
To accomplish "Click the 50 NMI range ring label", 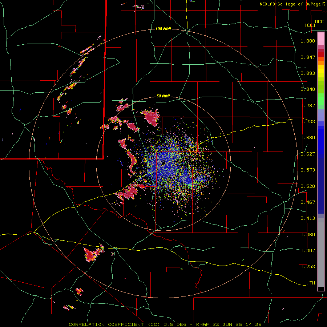I will [x=163, y=96].
